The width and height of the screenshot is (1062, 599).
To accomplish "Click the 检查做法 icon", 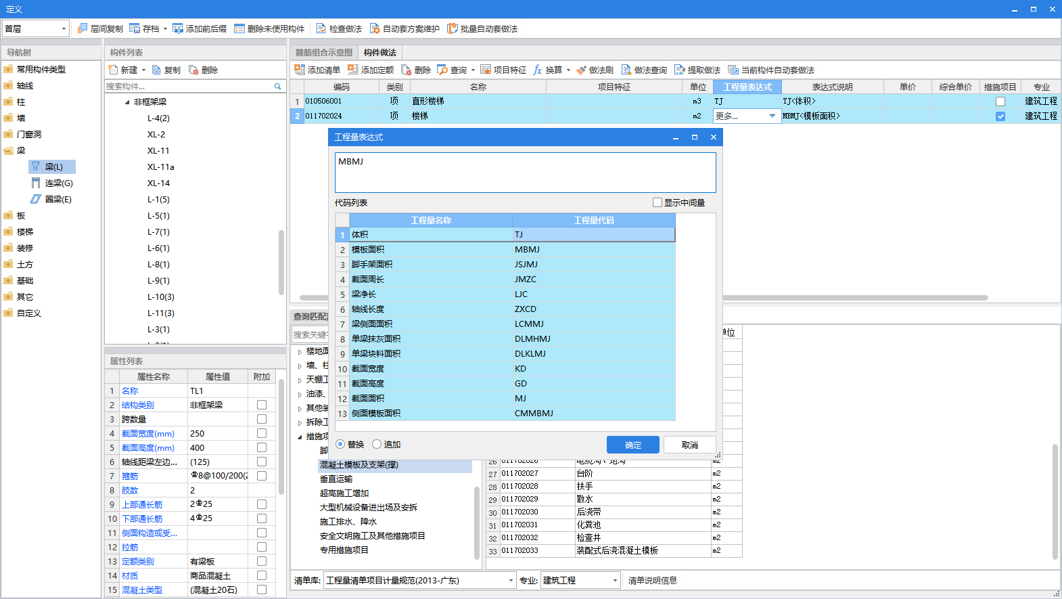I will click(321, 28).
